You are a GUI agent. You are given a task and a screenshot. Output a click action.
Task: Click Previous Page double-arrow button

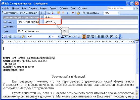click(137, 91)
